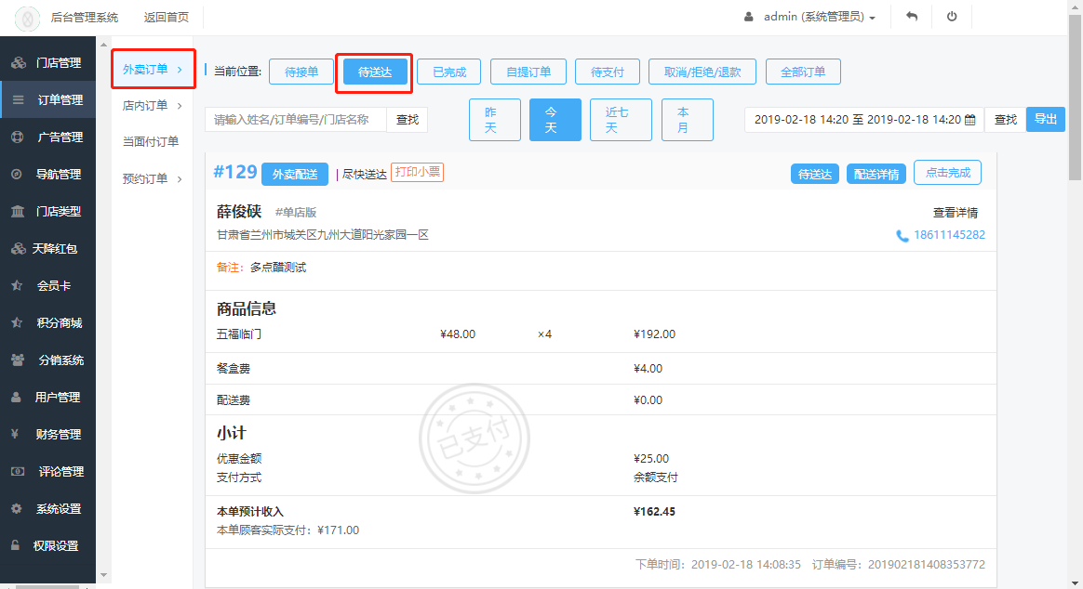Click the back arrow icon in header
Viewport: 1083px width, 589px height.
[x=912, y=17]
